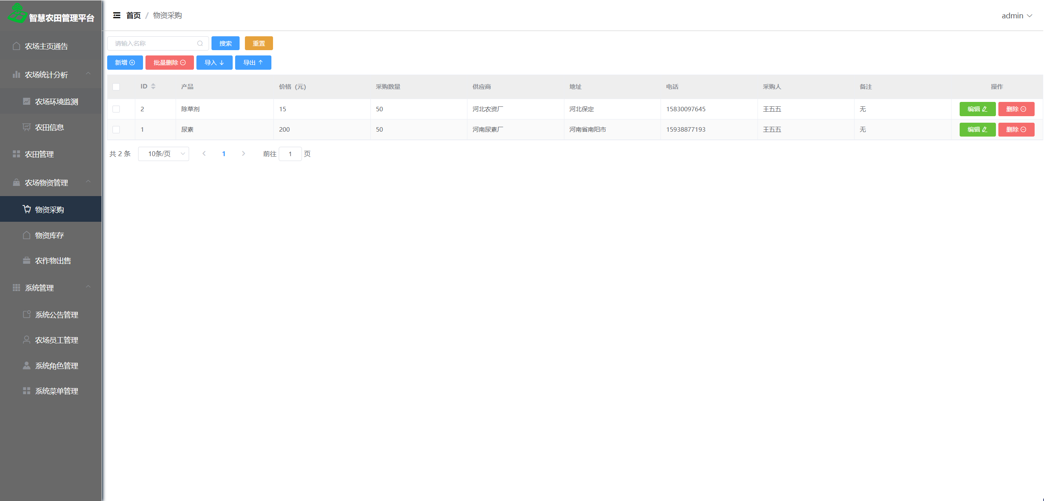Check the row checkbox for 尿素
Screen dimensions: 1044x501
pyautogui.click(x=116, y=130)
